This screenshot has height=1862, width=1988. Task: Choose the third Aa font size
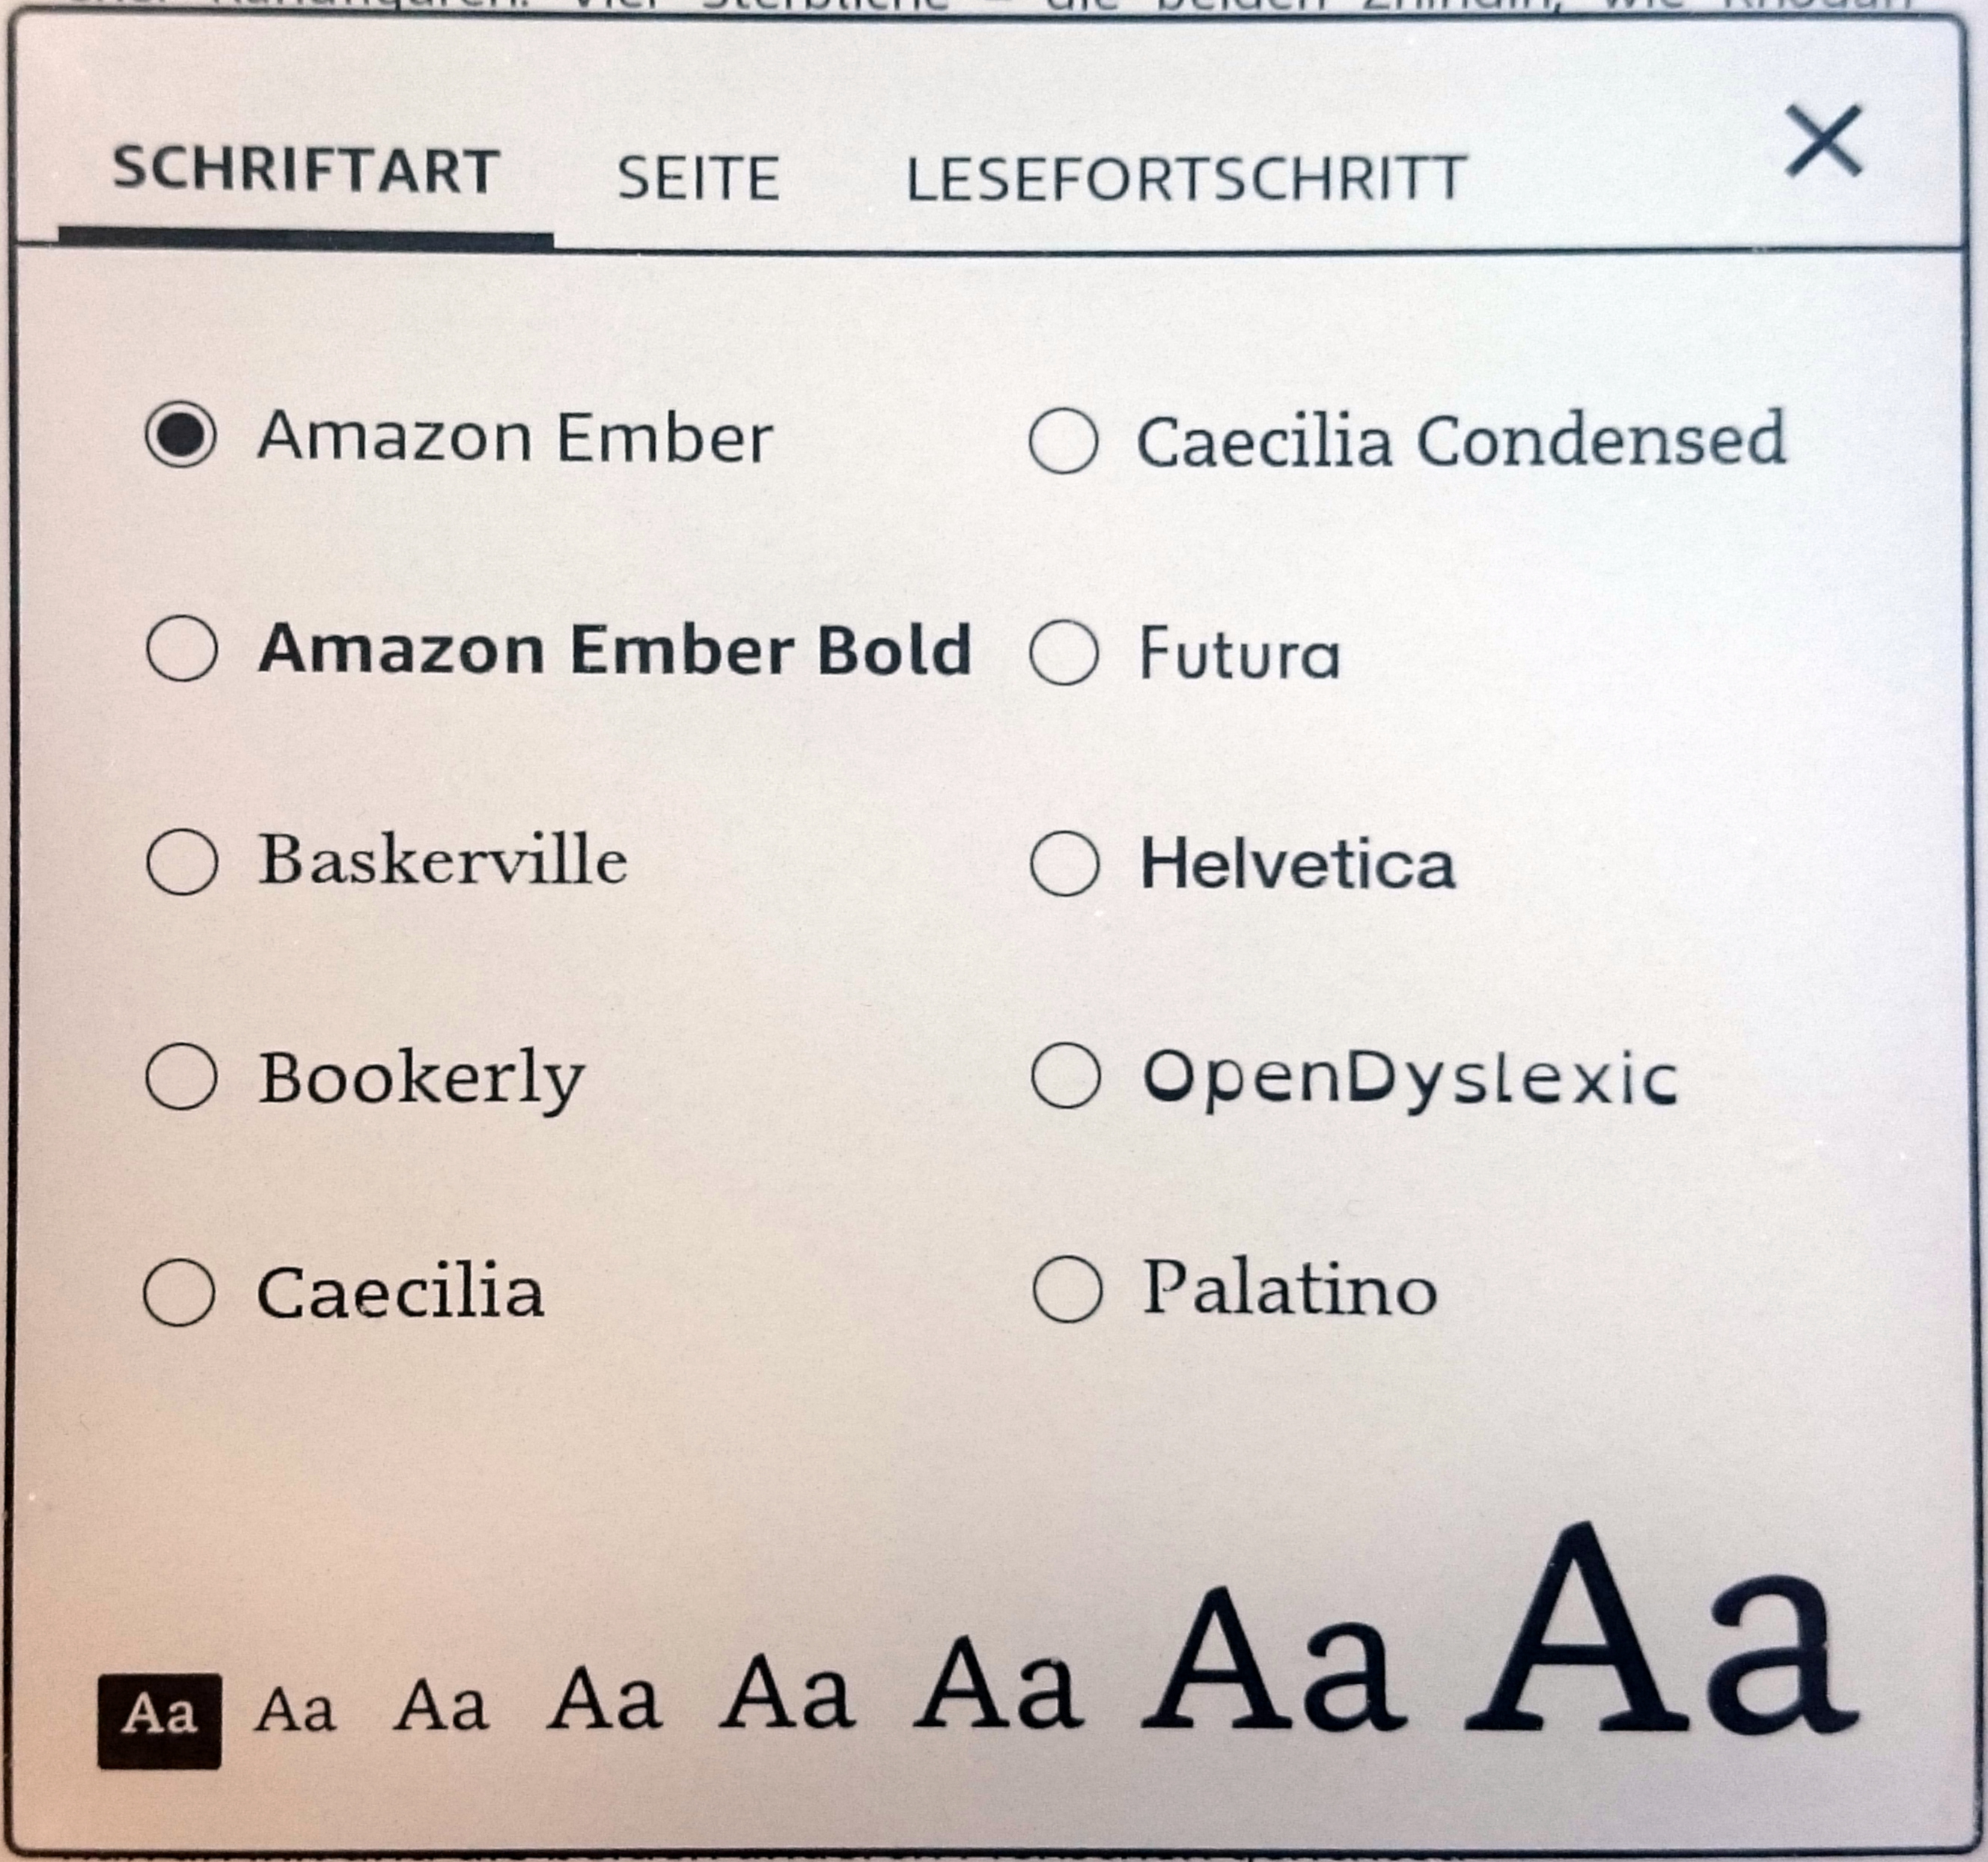441,1705
